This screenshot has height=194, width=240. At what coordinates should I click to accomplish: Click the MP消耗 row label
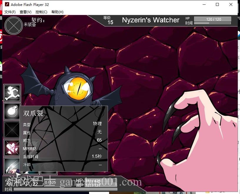pyautogui.click(x=29, y=149)
